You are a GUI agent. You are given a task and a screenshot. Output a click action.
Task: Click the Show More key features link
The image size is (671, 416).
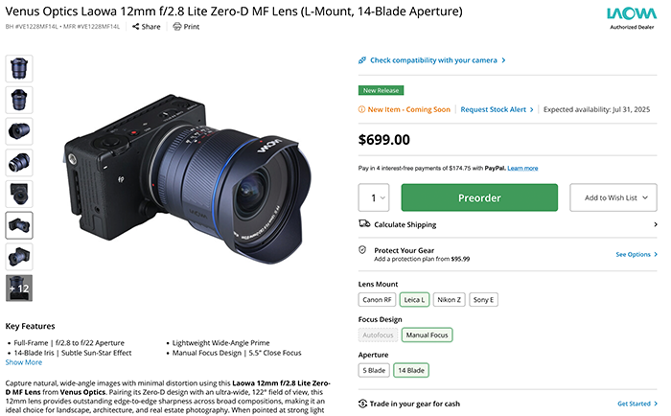(24, 362)
